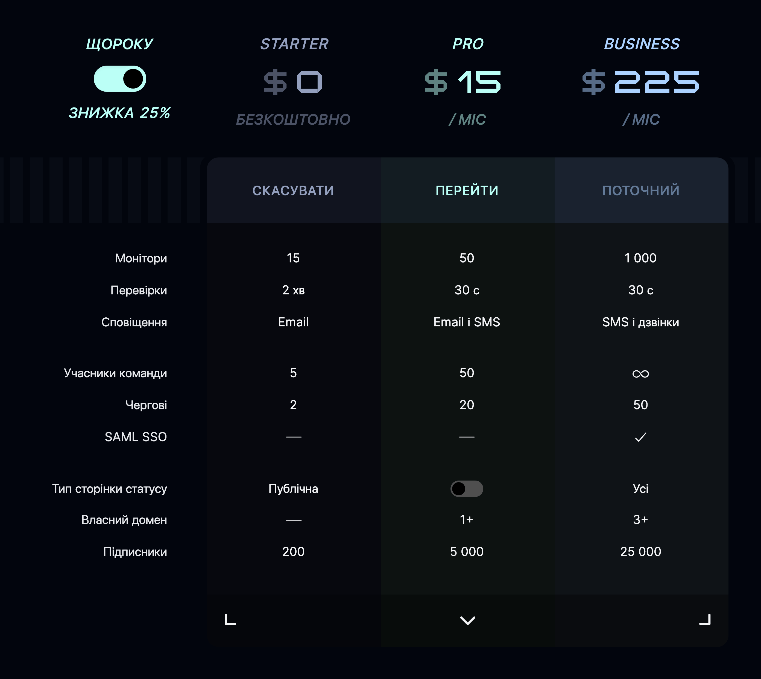Click the Business SAML SSO checkmark icon
761x679 pixels.
coord(640,437)
